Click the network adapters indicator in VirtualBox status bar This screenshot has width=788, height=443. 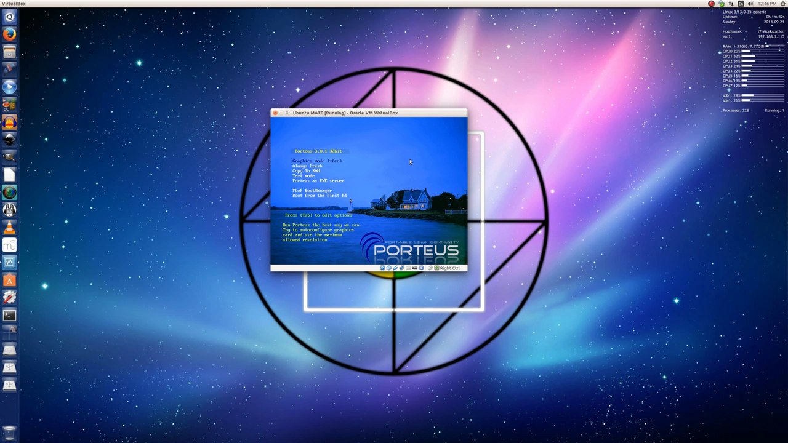(402, 268)
